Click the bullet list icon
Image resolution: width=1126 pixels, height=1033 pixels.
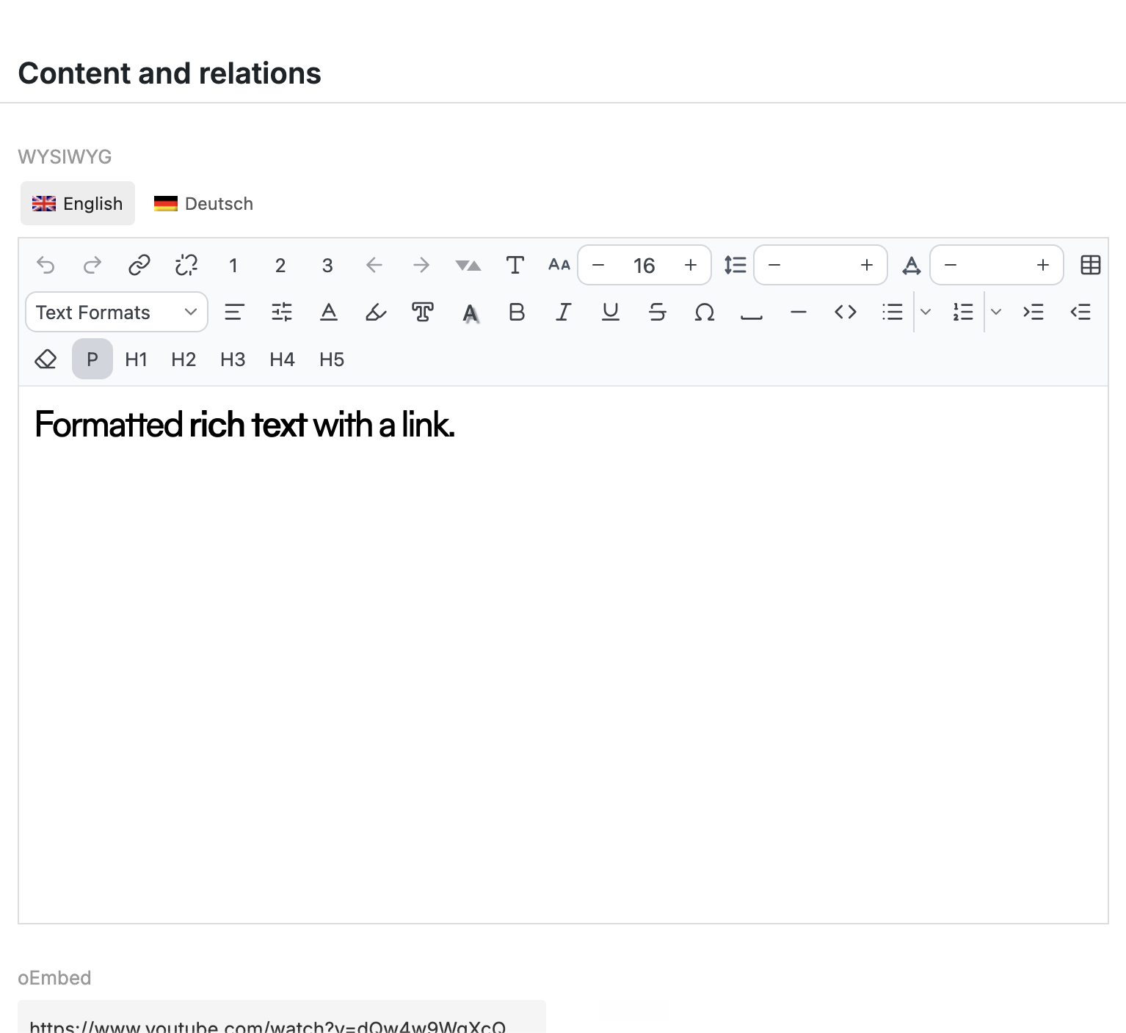tap(893, 312)
